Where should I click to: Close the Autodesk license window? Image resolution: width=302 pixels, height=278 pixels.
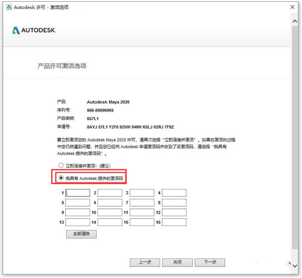pos(292,7)
